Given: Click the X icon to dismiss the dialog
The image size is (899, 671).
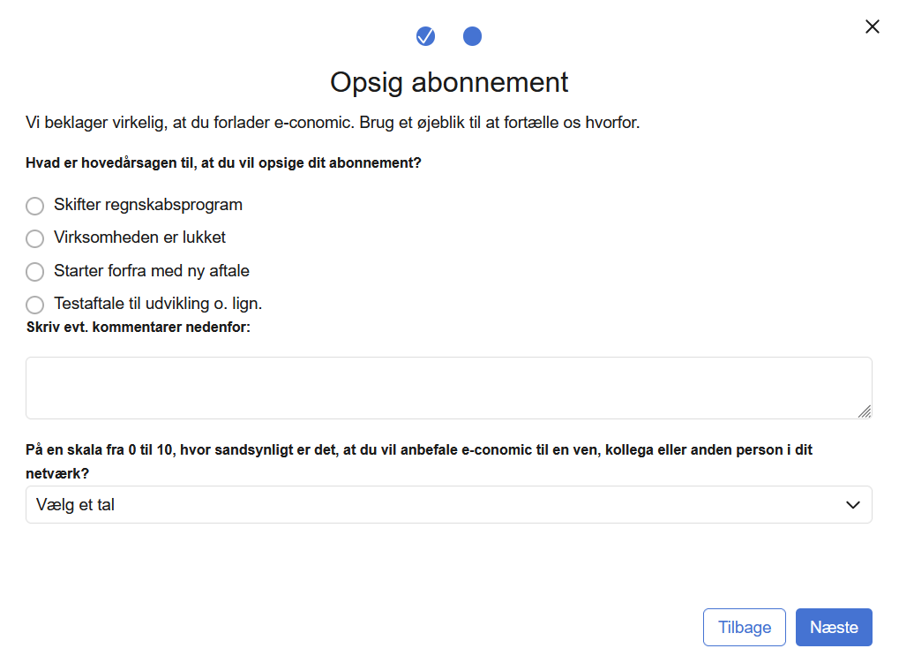Looking at the screenshot, I should tap(872, 26).
